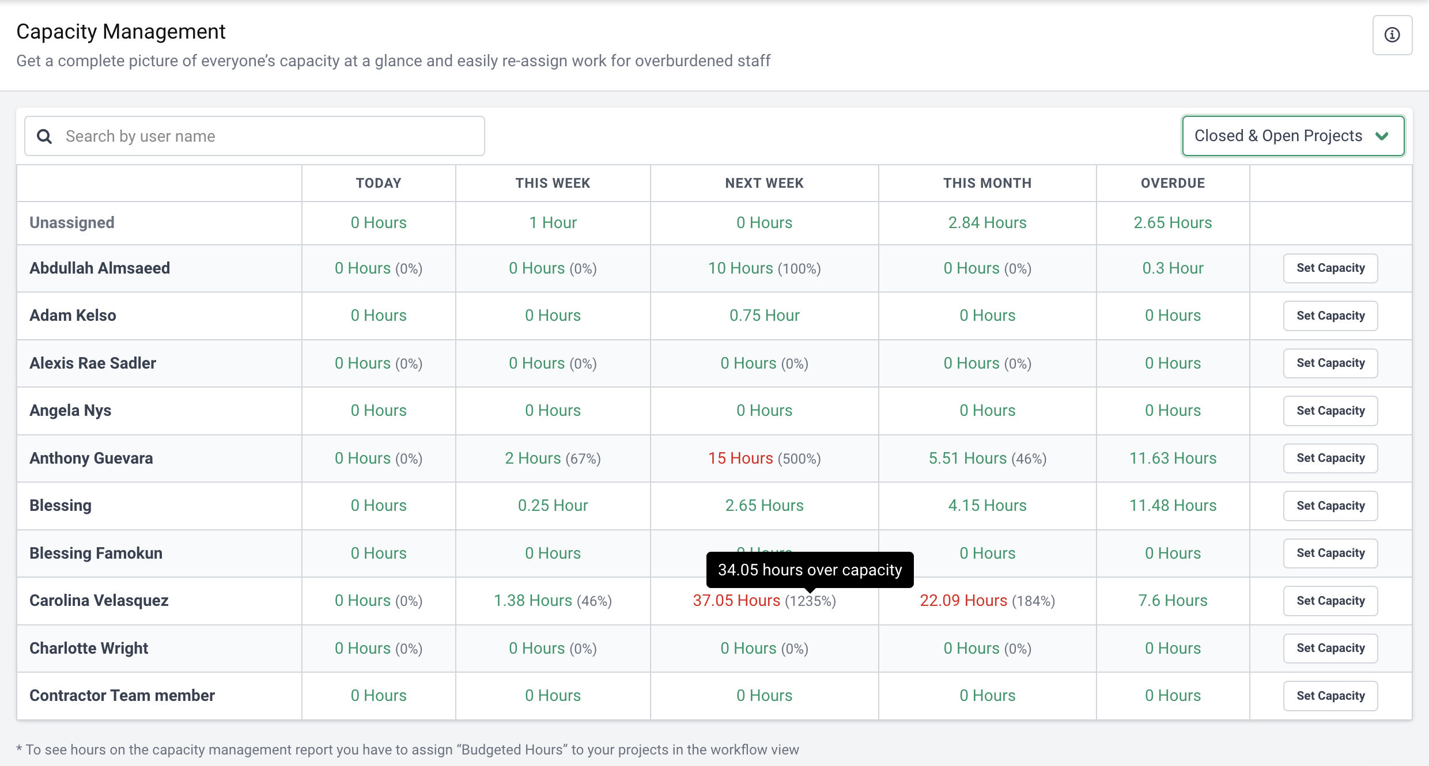Screen dimensions: 1429x766
Task: Click the Angela Nys name
Action: click(x=70, y=411)
